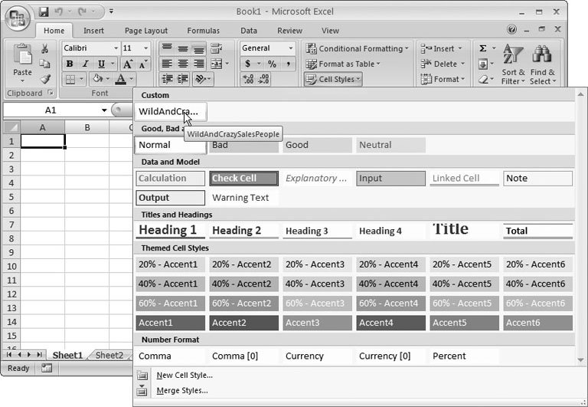Switch to the Insert ribbon tab

[x=93, y=31]
